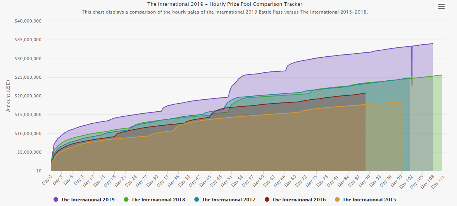The width and height of the screenshot is (457, 206).
Task: Toggle The International 2019 series label
Action: (88, 200)
